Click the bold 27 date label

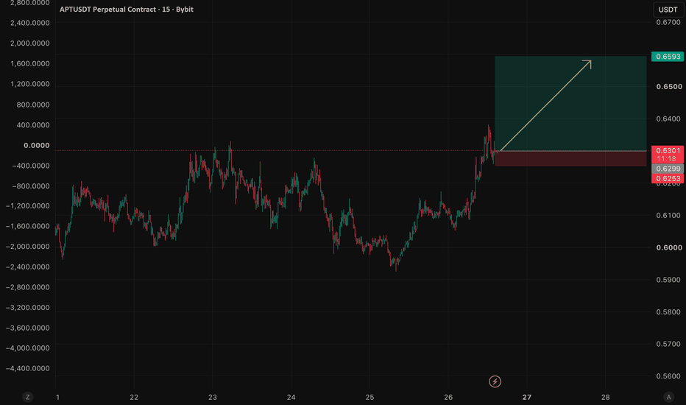[x=527, y=397]
